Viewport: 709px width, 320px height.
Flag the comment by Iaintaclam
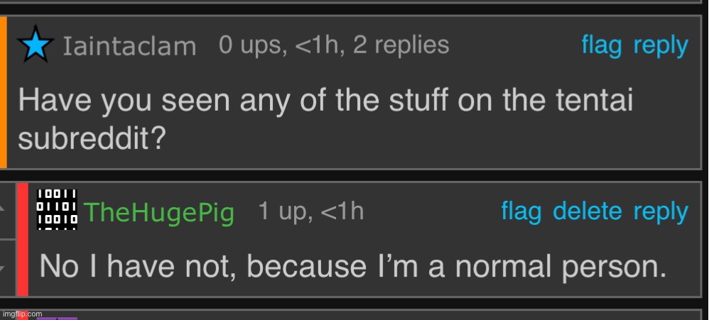(x=601, y=45)
